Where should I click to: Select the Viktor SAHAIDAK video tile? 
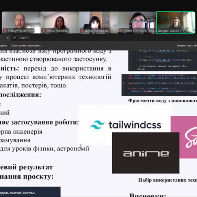click(x=137, y=22)
